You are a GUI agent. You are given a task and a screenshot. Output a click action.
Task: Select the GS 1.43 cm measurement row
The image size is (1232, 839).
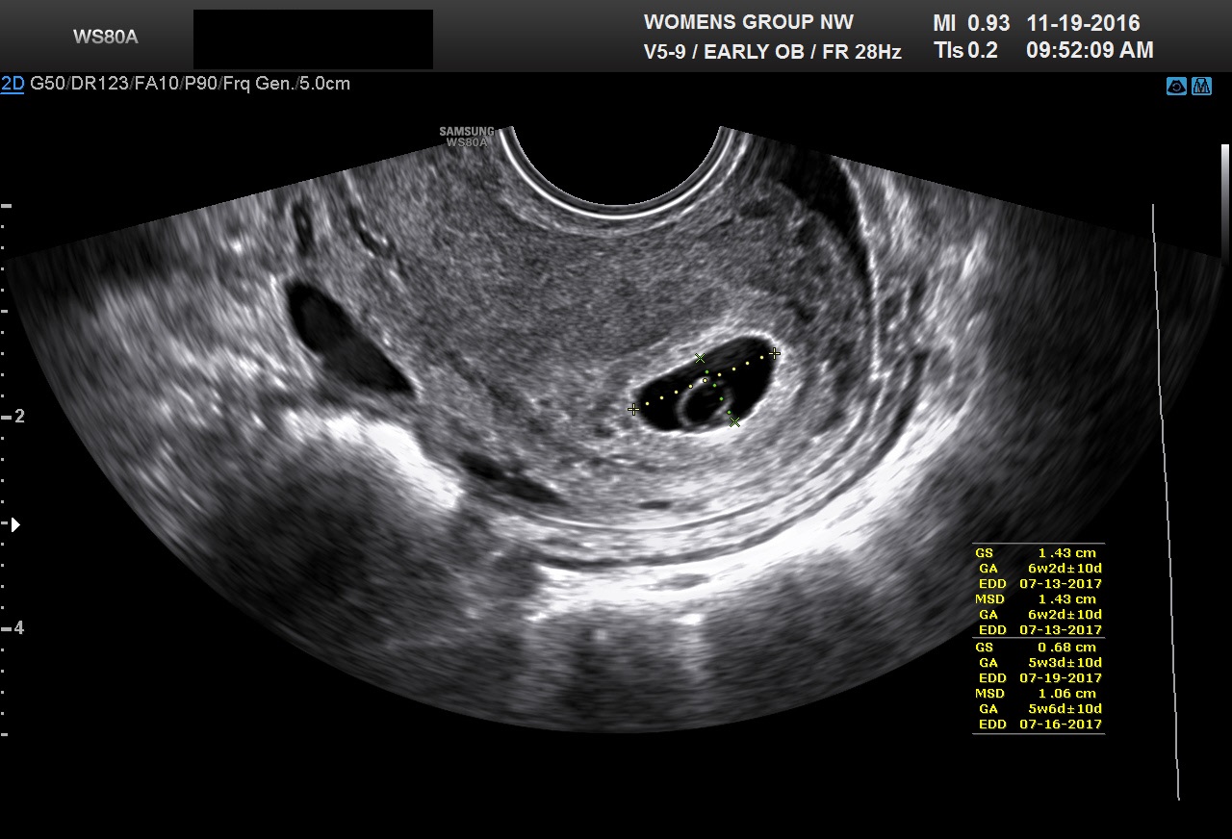click(x=1038, y=553)
